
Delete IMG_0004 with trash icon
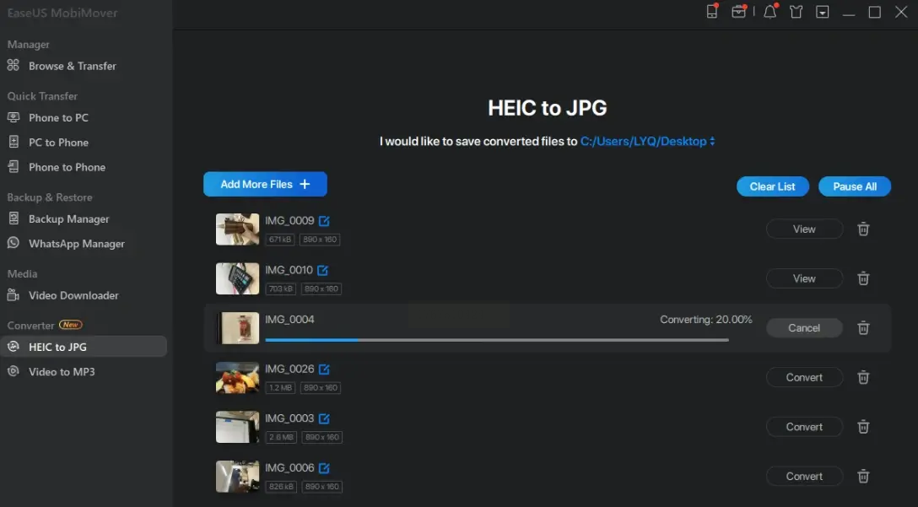[863, 328]
